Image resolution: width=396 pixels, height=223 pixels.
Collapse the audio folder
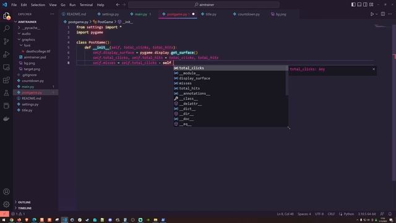click(26, 33)
